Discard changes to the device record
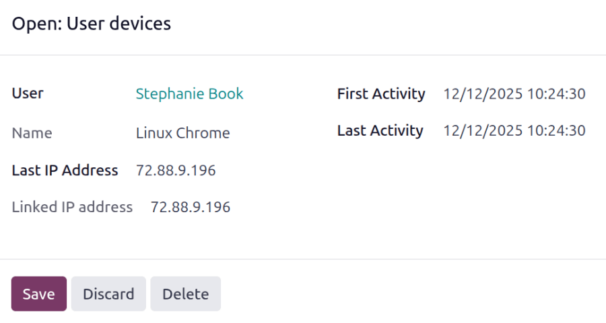 click(x=108, y=294)
